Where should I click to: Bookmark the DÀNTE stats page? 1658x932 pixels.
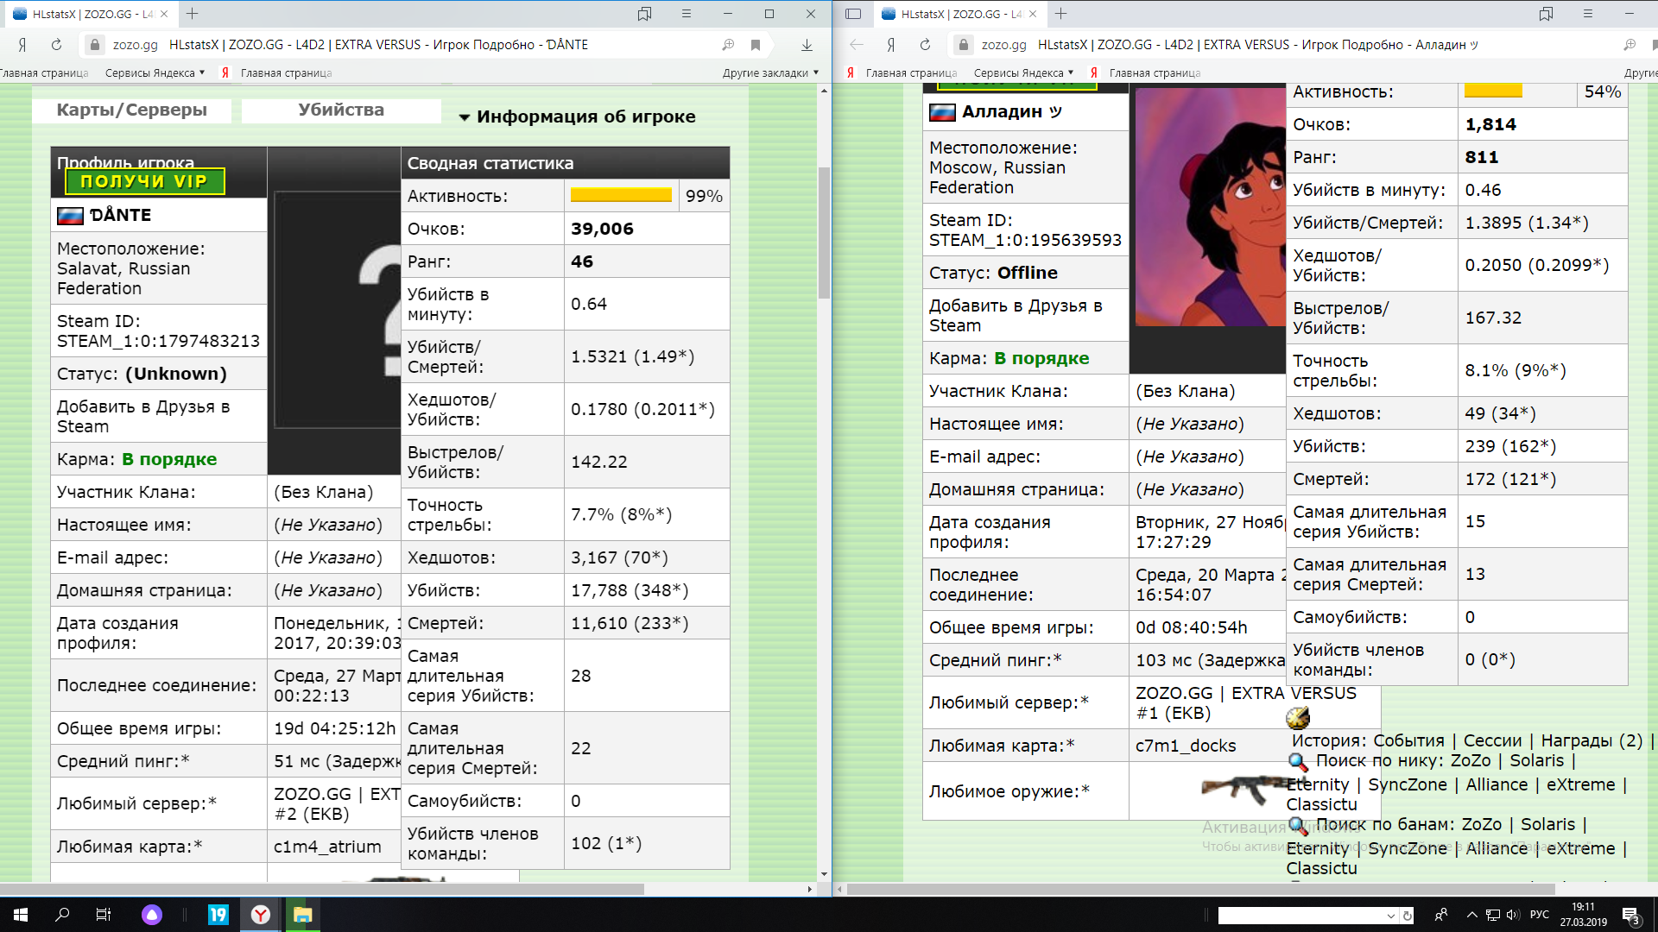coord(756,45)
